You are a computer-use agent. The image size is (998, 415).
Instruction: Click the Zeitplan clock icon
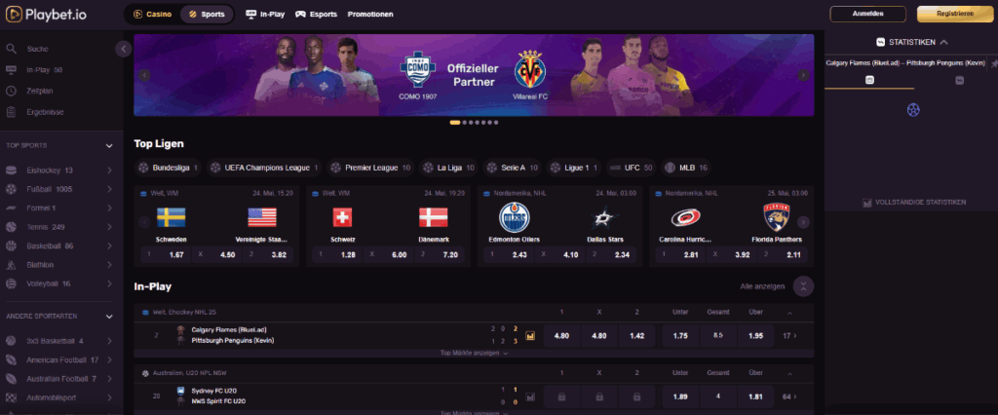coord(11,91)
